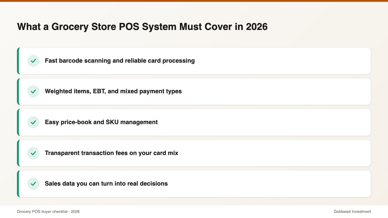Viewport: 388px width, 218px height.
Task: Click the checkmark icon beside Fast barcode scanning
Action: [33, 61]
